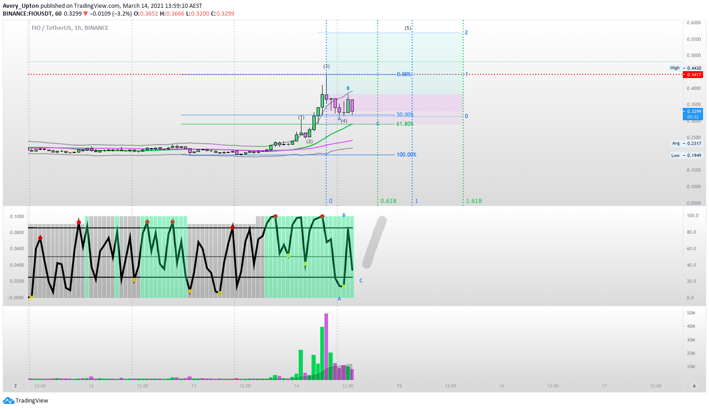
Task: Click the Z timezone button
Action: (16, 386)
